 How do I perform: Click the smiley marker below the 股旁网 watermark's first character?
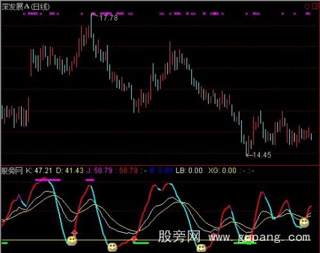coord(201,249)
